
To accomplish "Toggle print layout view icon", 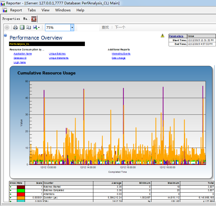I will coord(22,27).
